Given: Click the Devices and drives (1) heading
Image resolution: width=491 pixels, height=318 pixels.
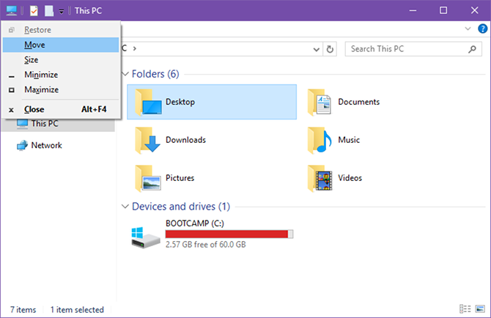Looking at the screenshot, I should [181, 207].
